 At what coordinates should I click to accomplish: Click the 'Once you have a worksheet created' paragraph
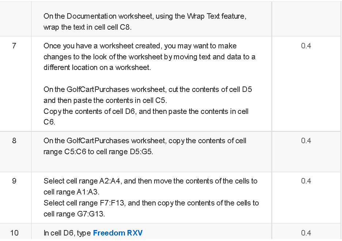pos(149,57)
